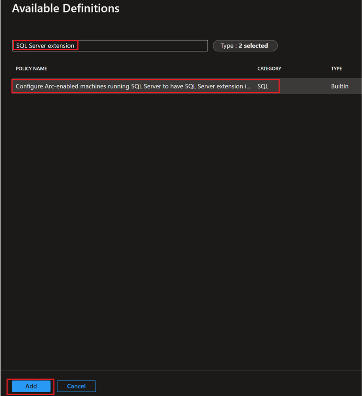Image resolution: width=362 pixels, height=396 pixels.
Task: Click the POLICY NAME column header
Action: click(31, 69)
